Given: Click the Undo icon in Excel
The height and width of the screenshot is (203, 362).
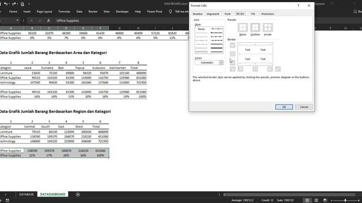Looking at the screenshot, I should pyautogui.click(x=6, y=4).
